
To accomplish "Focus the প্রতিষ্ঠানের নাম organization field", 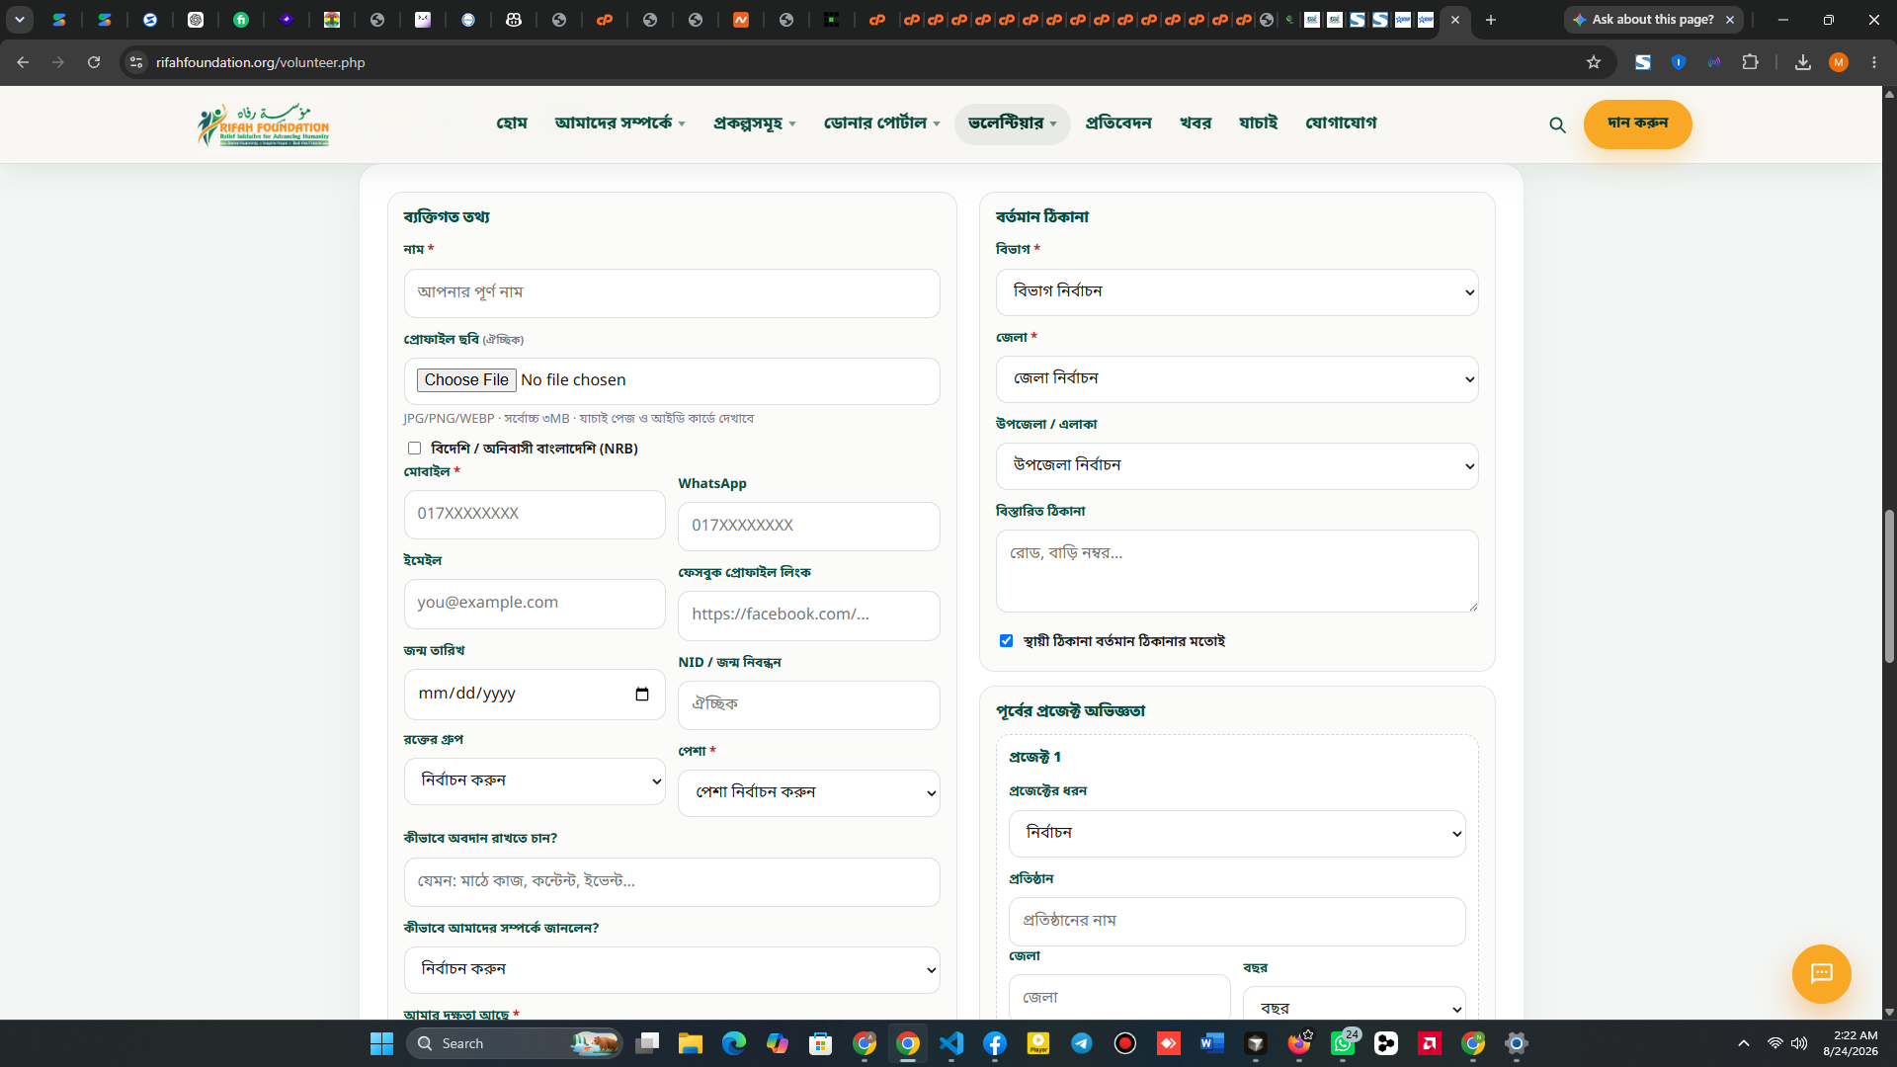I will tap(1237, 922).
